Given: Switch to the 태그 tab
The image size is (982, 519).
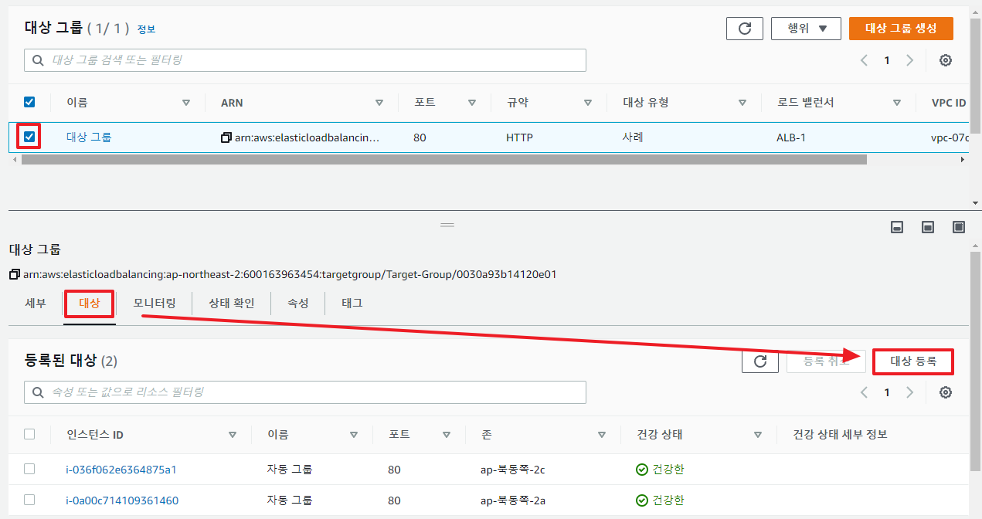Looking at the screenshot, I should coord(352,304).
